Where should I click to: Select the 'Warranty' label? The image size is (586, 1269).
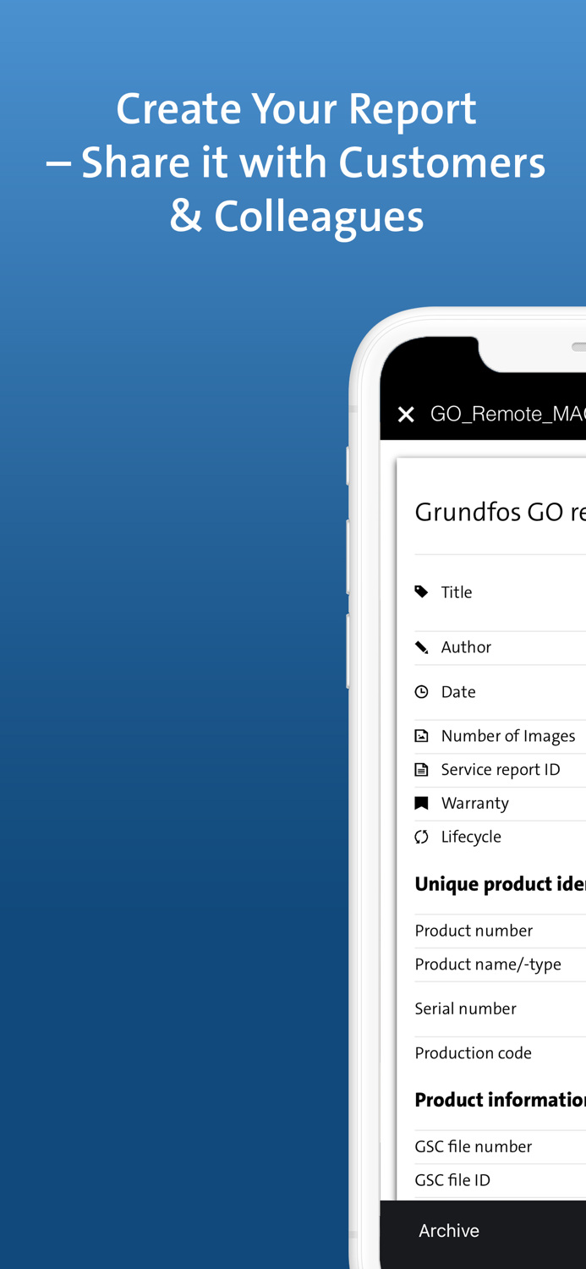coord(475,803)
